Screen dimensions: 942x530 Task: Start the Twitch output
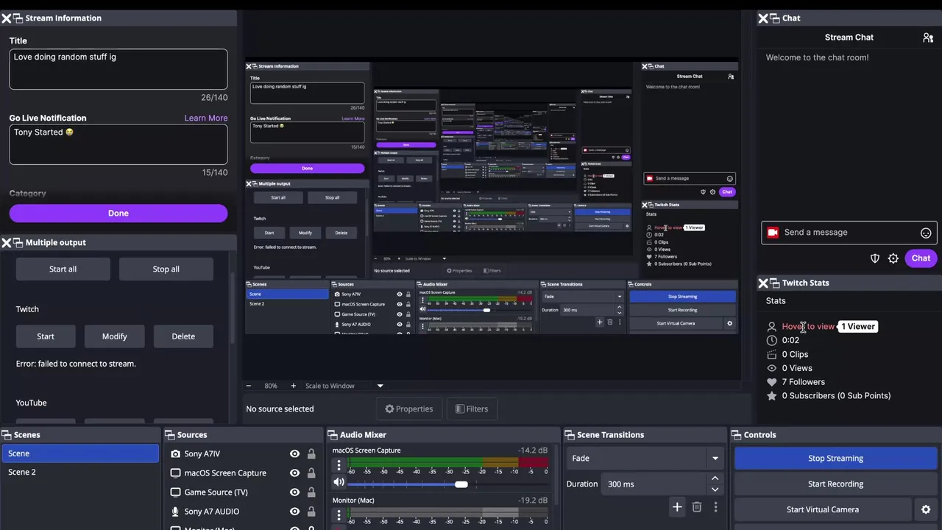[x=46, y=336]
